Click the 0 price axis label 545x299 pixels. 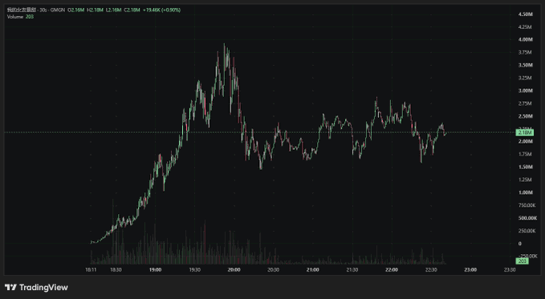coord(520,244)
